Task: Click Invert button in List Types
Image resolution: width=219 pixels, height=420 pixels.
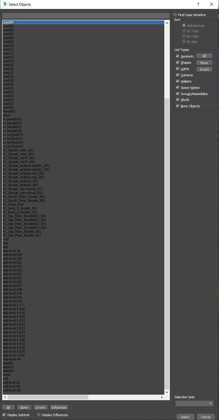Action: [204, 69]
